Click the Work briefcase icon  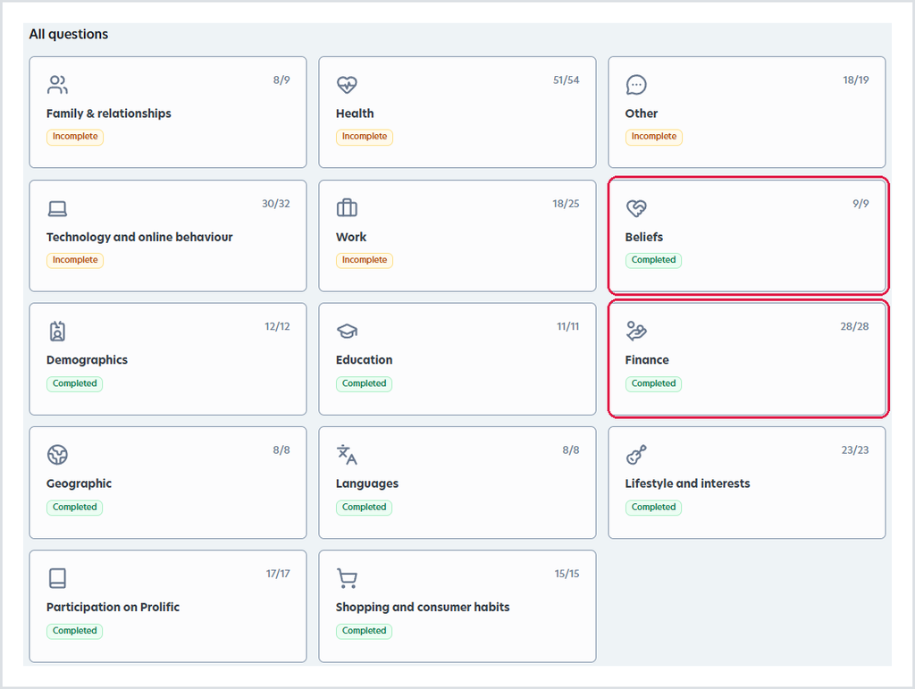[347, 208]
